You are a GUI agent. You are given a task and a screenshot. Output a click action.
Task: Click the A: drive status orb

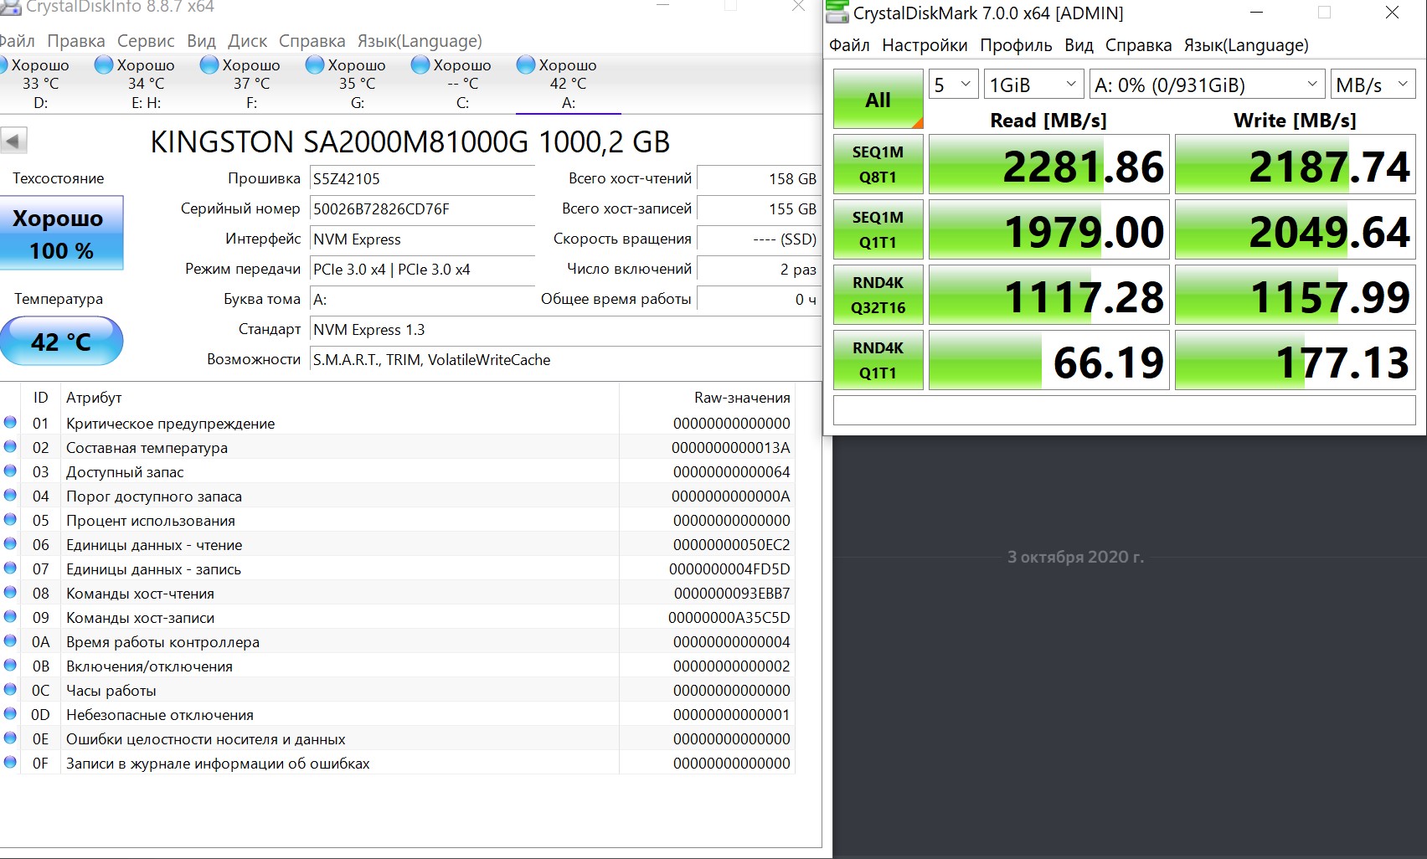[526, 65]
